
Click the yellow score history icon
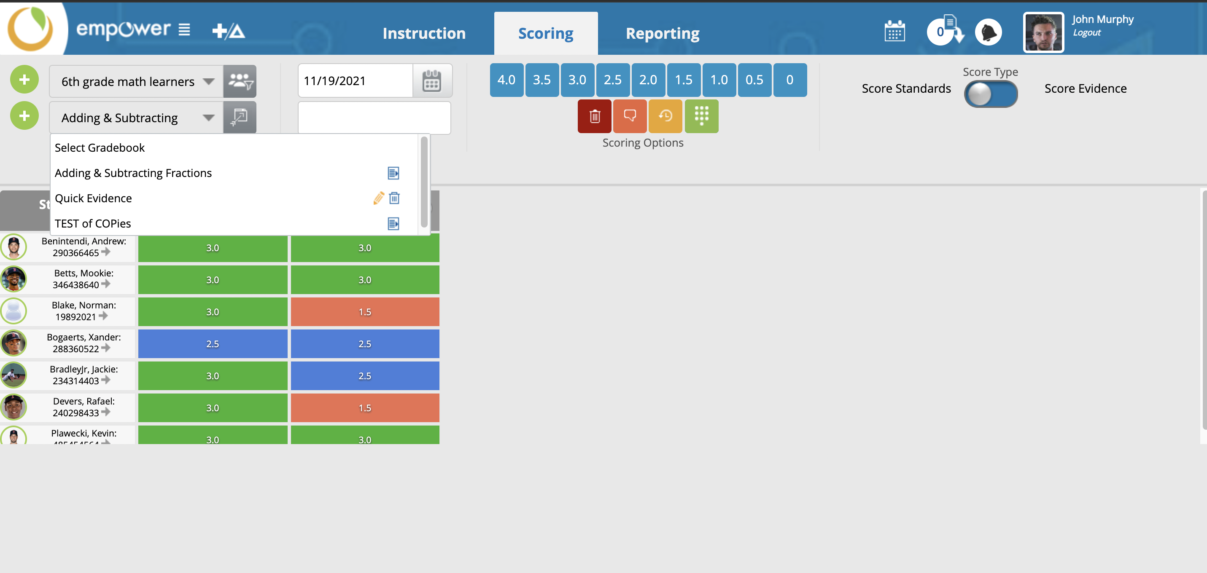(665, 116)
